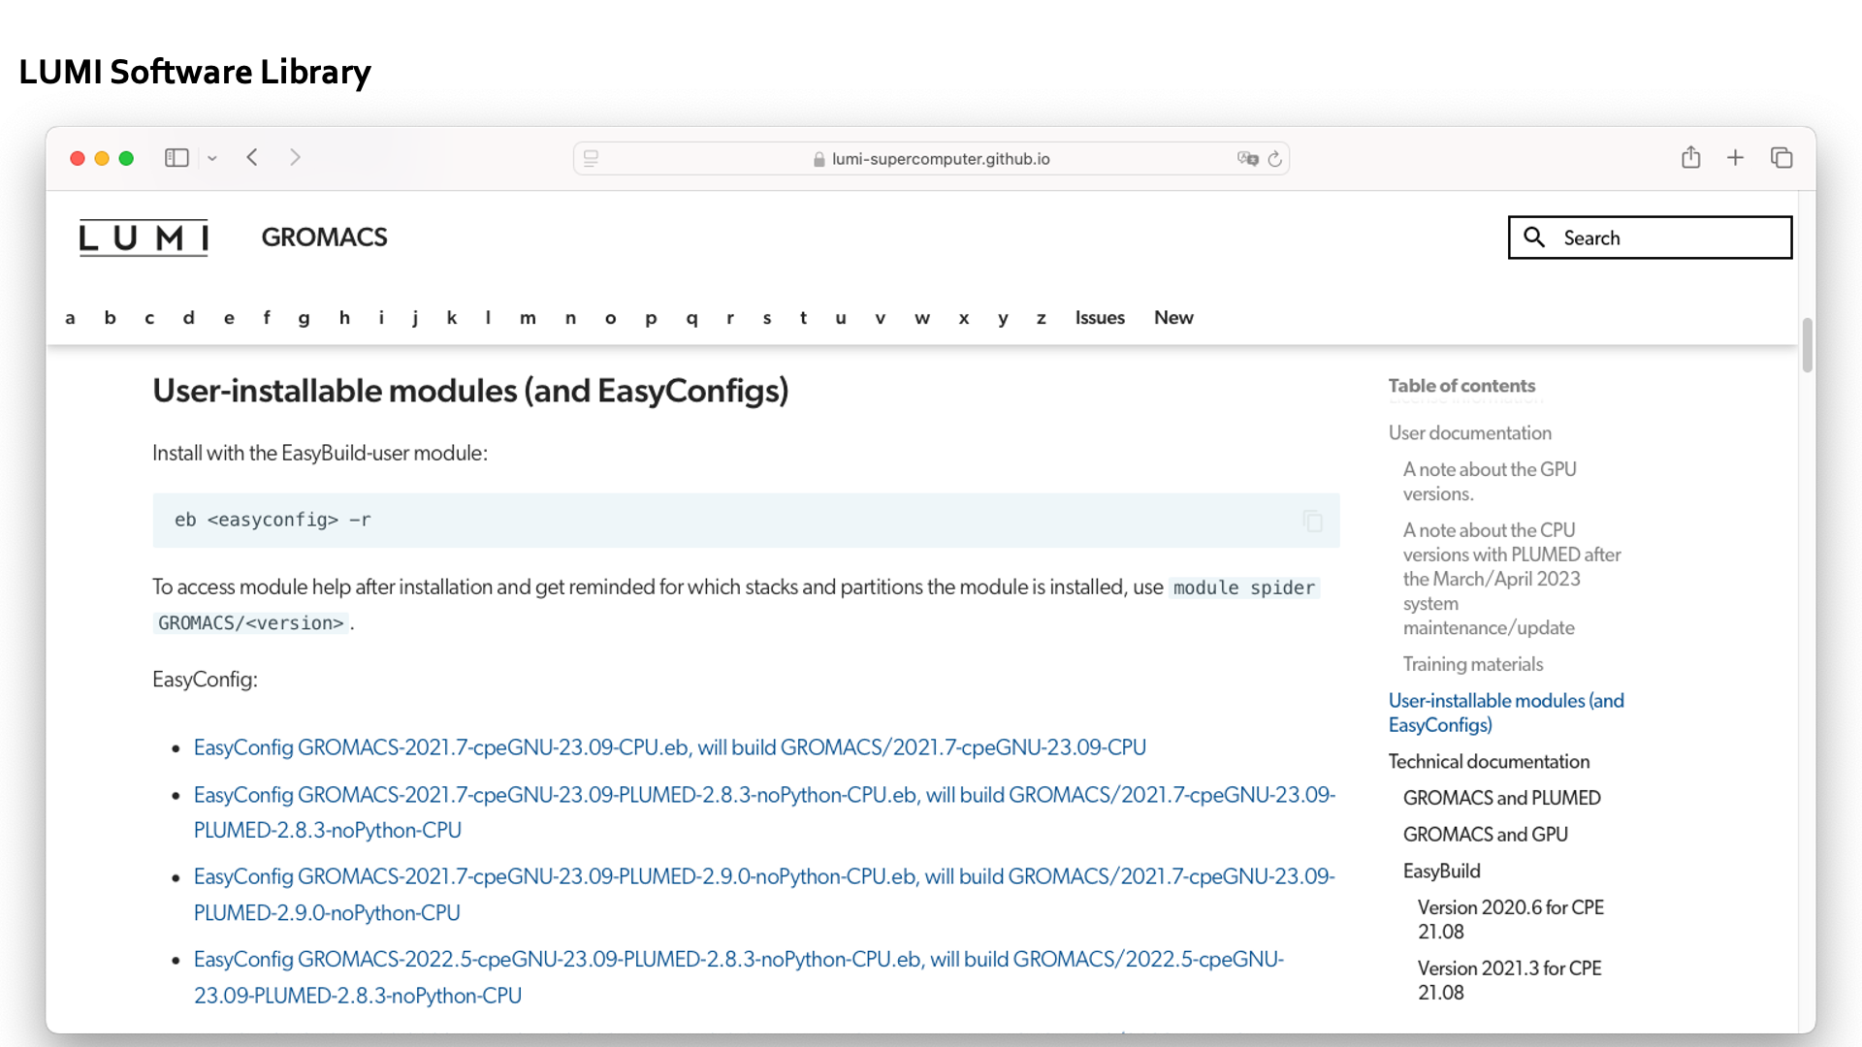Open the letter 'a' index tab
The width and height of the screenshot is (1862, 1047).
coord(70,318)
